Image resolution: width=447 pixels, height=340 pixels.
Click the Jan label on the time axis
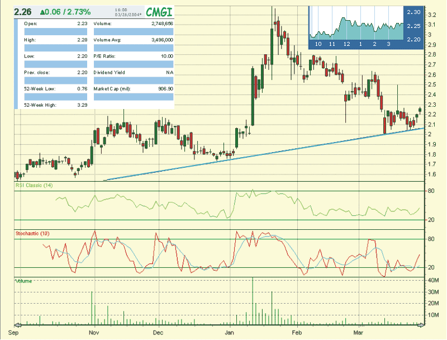(229, 333)
